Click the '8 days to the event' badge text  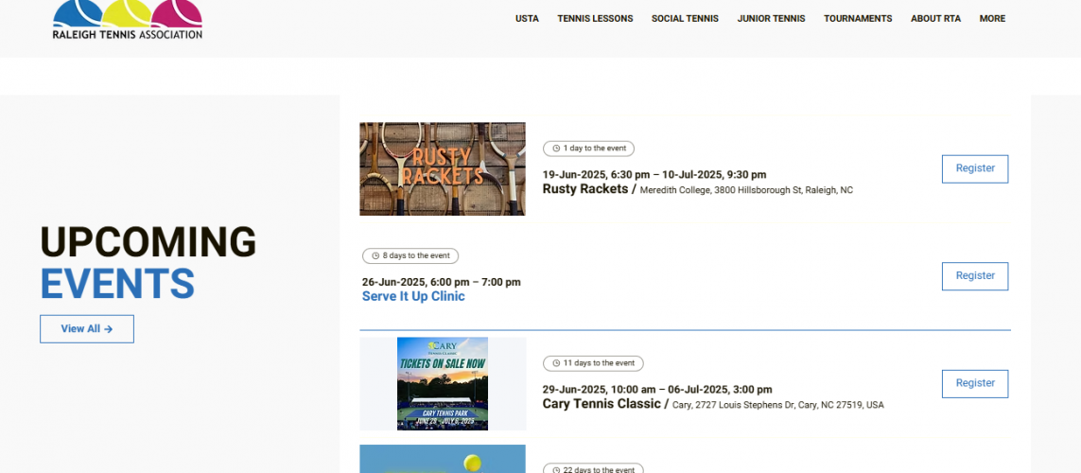coord(416,255)
